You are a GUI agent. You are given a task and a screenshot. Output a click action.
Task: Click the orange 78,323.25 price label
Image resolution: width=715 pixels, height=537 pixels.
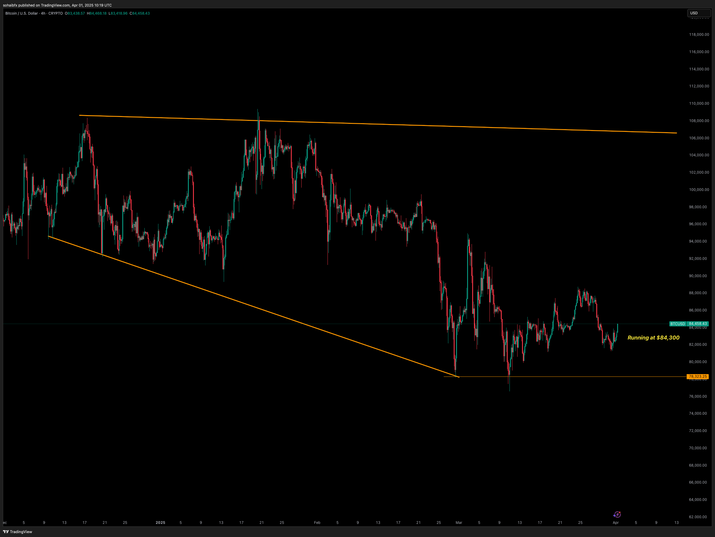click(698, 376)
